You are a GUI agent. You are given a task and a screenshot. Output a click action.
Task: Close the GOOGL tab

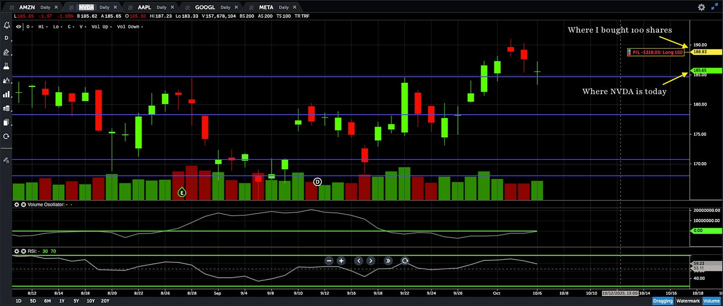click(236, 7)
